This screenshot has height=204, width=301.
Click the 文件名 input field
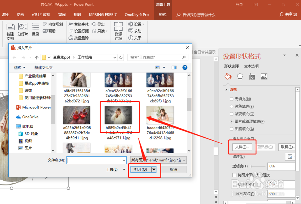pyautogui.click(x=96, y=160)
